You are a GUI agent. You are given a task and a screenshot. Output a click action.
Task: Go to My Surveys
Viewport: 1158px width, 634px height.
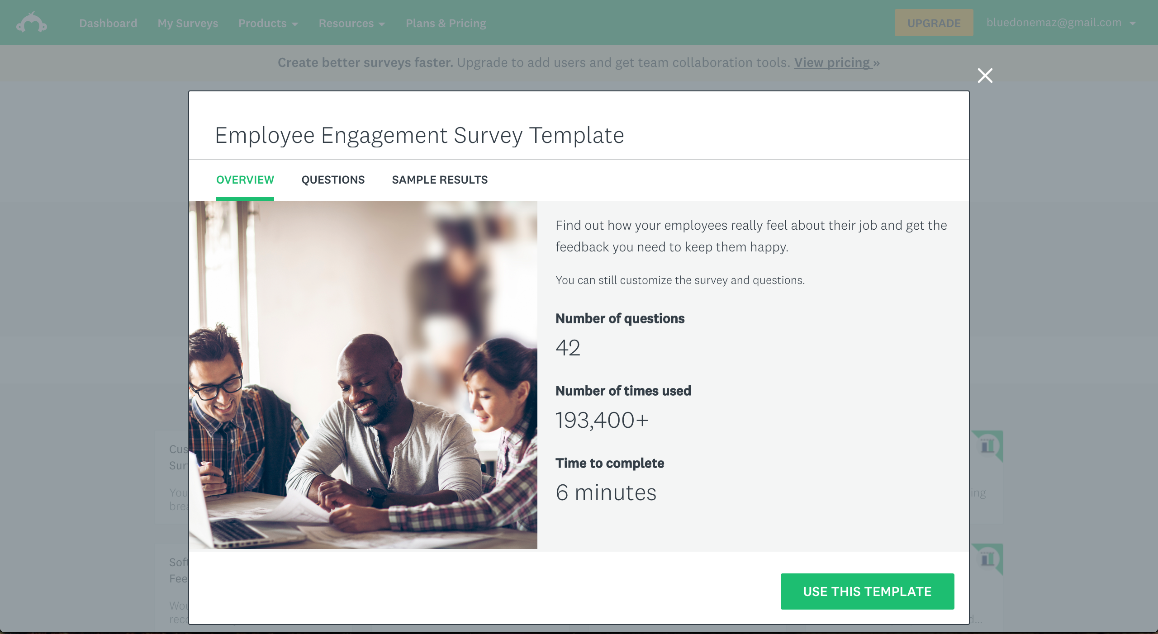[x=188, y=23]
